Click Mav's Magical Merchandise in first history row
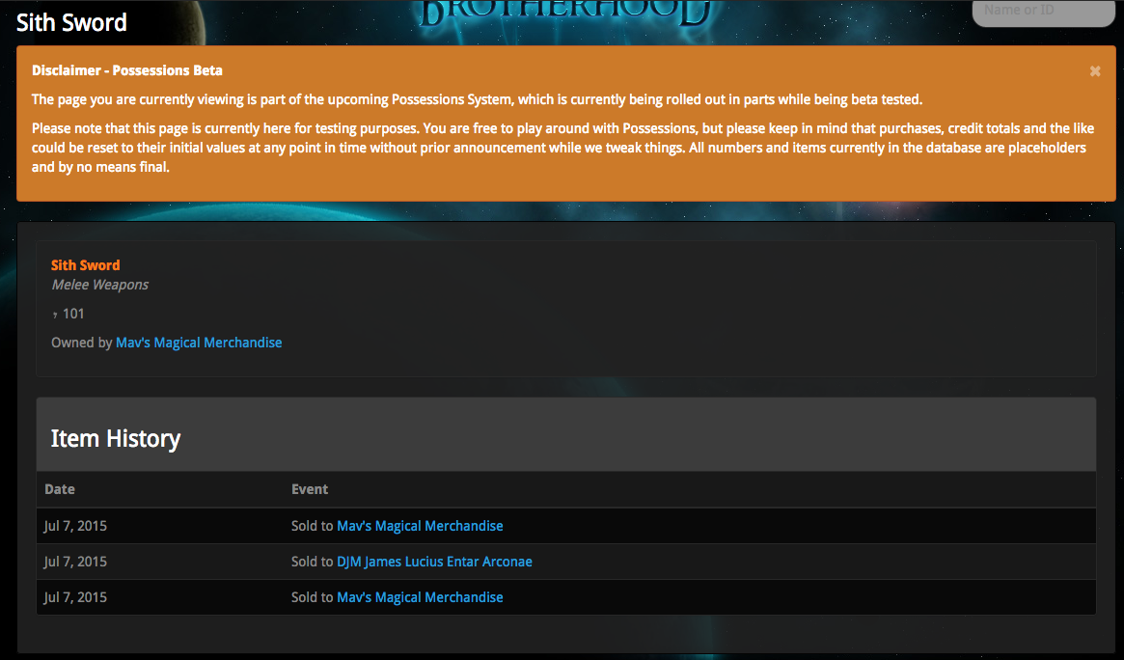This screenshot has height=660, width=1124. tap(420, 526)
